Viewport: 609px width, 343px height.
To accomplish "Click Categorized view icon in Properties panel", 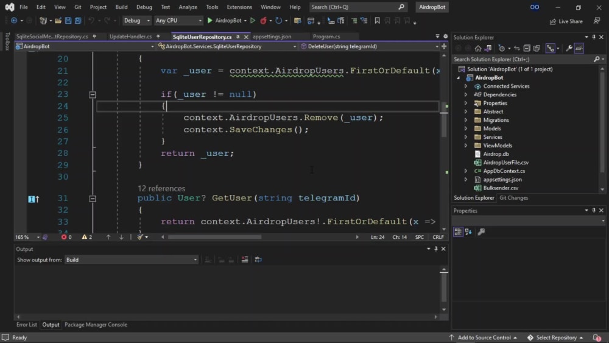I will point(458,232).
